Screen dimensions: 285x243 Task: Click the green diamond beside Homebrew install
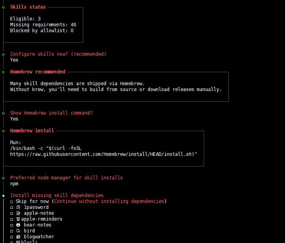pyautogui.click(x=3, y=131)
